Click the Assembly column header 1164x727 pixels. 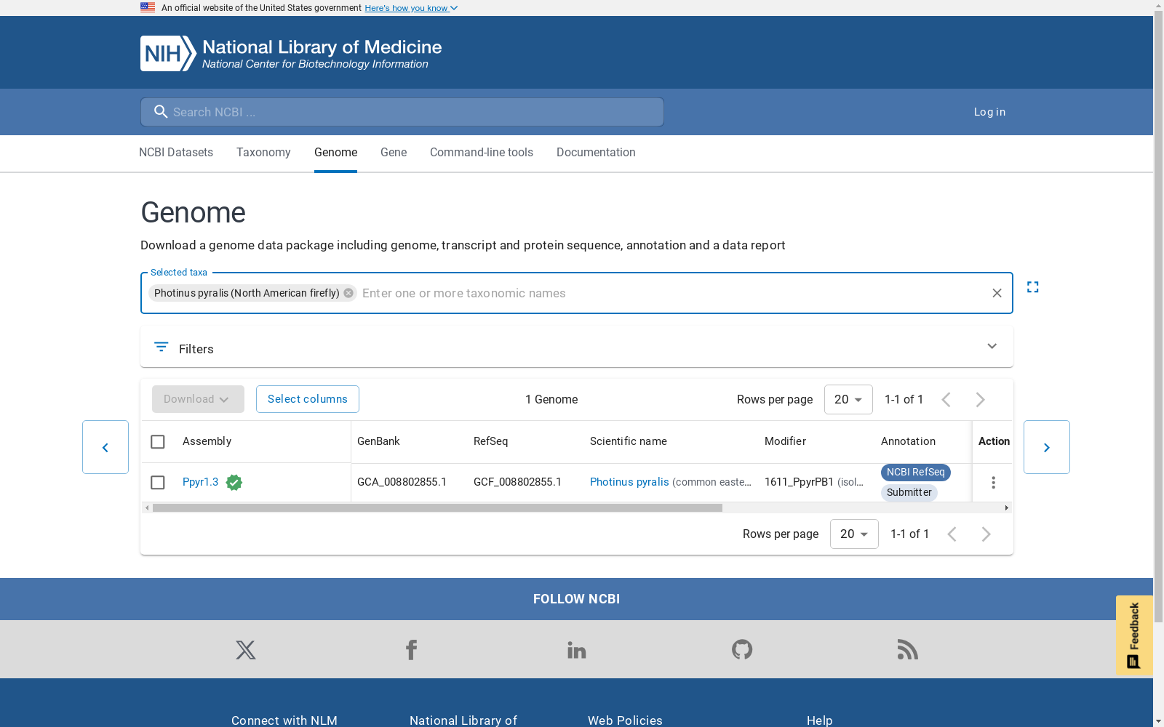click(x=207, y=441)
